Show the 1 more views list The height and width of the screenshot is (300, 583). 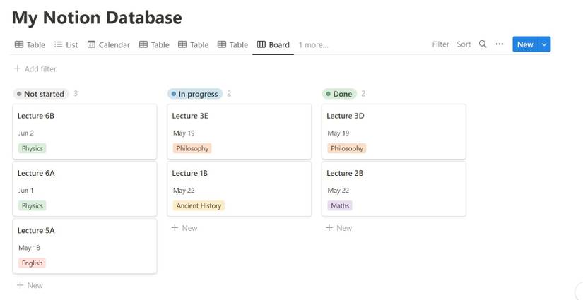(x=313, y=44)
